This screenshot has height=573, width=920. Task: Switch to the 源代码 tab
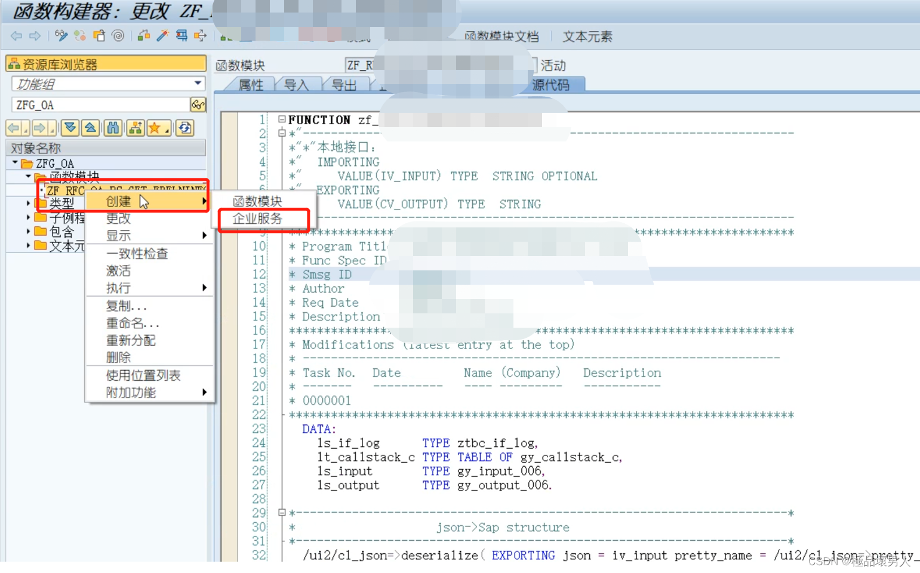(x=550, y=85)
